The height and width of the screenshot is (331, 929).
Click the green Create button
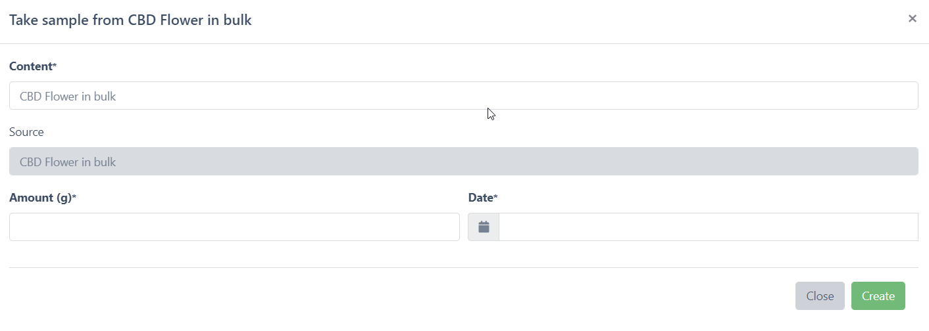[878, 296]
